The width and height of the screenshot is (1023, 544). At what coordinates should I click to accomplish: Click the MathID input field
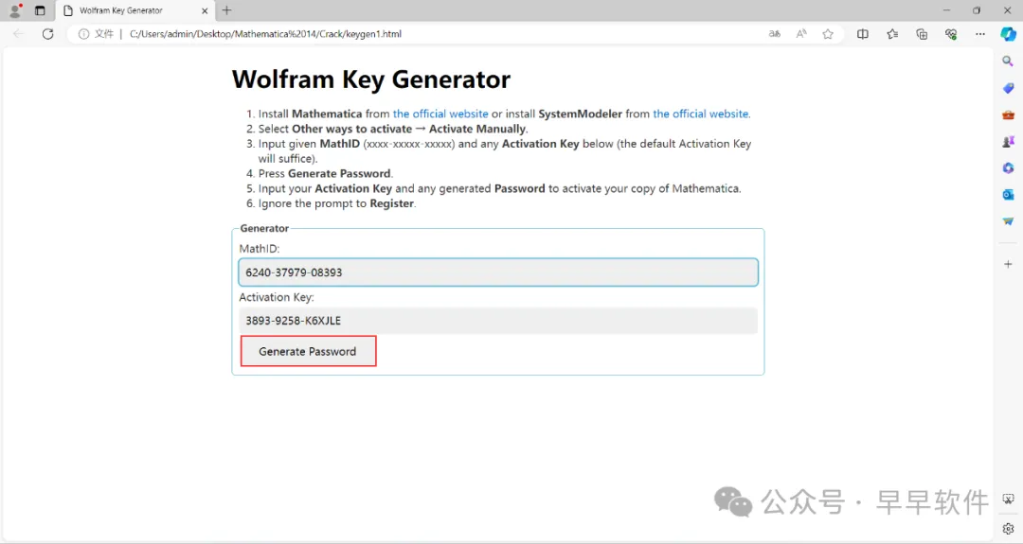[x=497, y=272]
